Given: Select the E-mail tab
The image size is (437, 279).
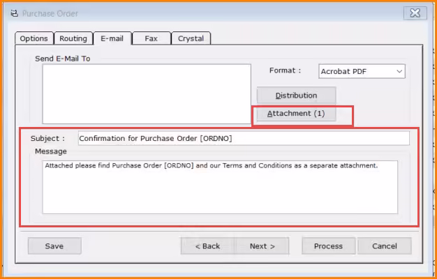Looking at the screenshot, I should coord(112,38).
